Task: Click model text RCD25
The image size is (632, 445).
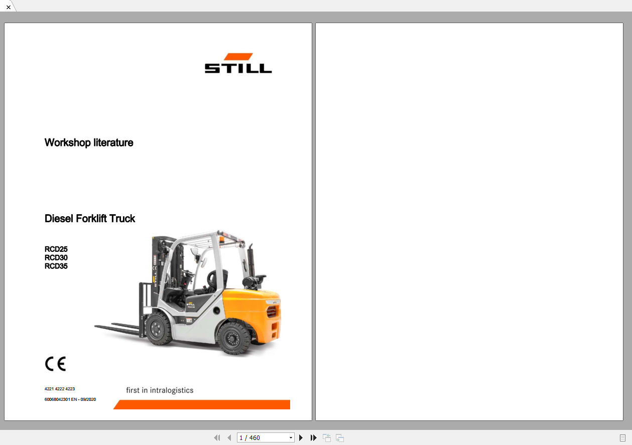Action: (x=56, y=249)
